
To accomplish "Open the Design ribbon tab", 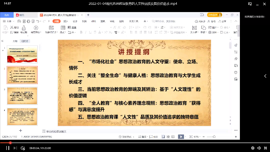I will coord(75,21).
